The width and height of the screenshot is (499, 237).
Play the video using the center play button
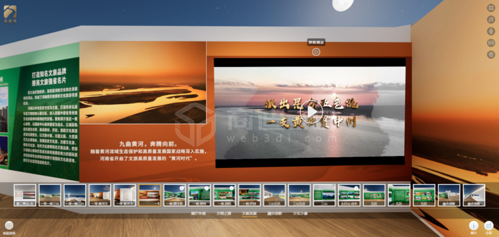click(x=312, y=112)
